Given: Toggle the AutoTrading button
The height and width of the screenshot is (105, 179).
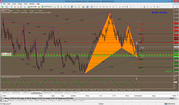Looking at the screenshot, I should click(x=46, y=7).
